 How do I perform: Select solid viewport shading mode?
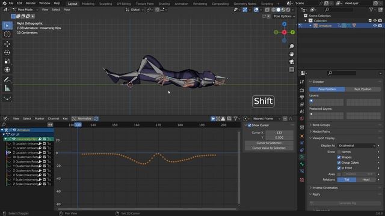(x=279, y=10)
